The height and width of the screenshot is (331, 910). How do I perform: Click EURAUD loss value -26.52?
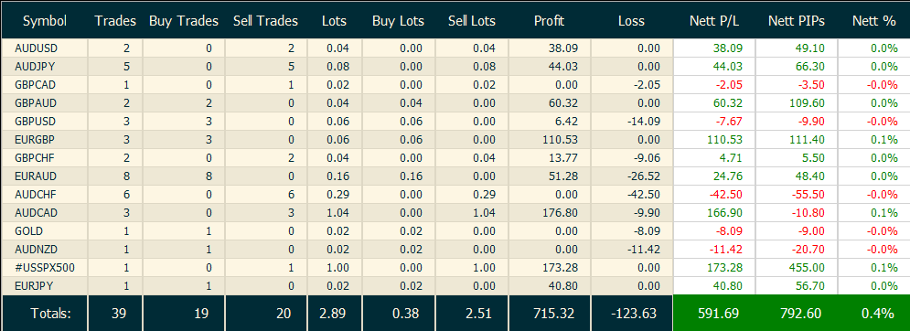pos(643,176)
